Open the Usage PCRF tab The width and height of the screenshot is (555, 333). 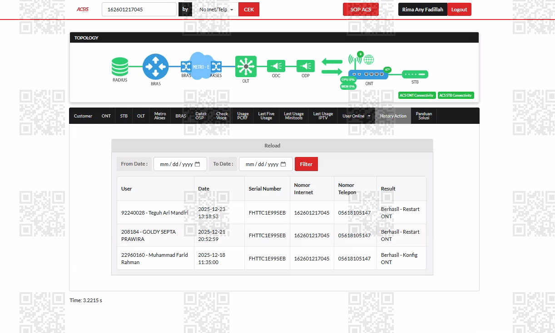[243, 116]
